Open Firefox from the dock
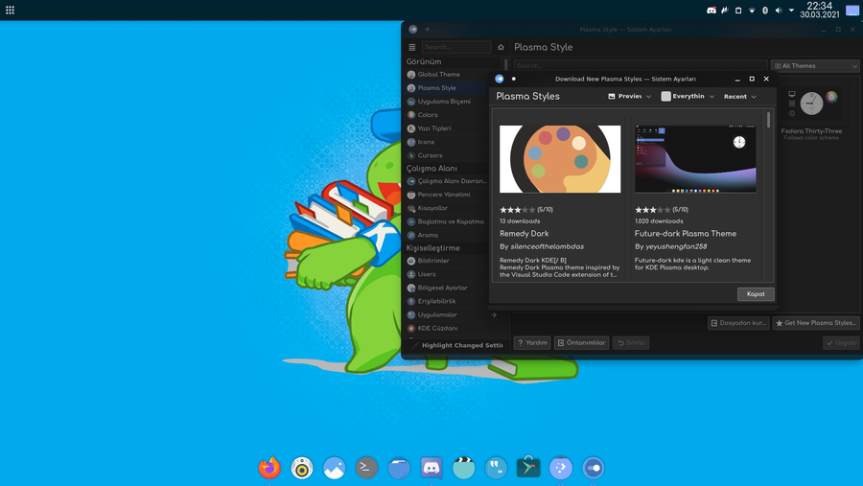 coord(269,467)
